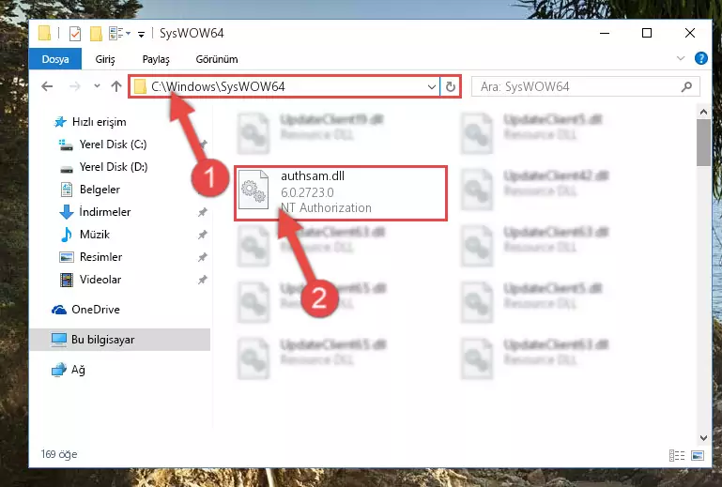Click the 169 öğe status bar text
Screen dimensions: 722x487
tap(59, 454)
